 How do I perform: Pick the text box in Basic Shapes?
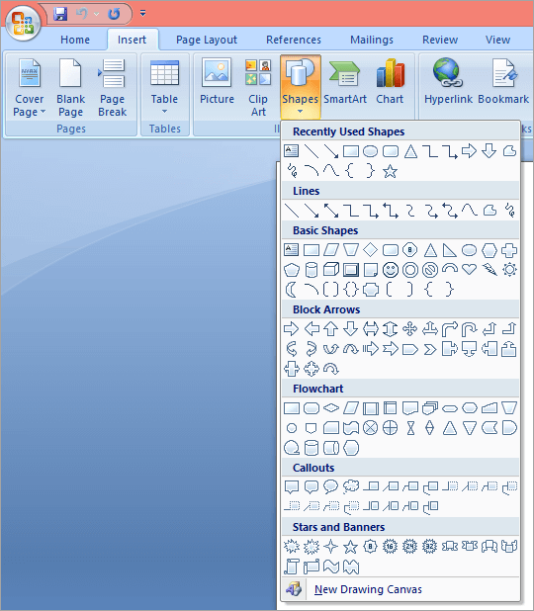[291, 249]
